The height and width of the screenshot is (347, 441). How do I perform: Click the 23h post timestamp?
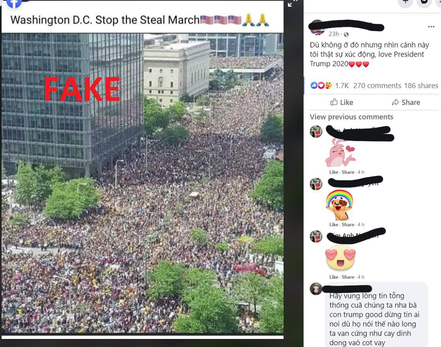tap(334, 34)
